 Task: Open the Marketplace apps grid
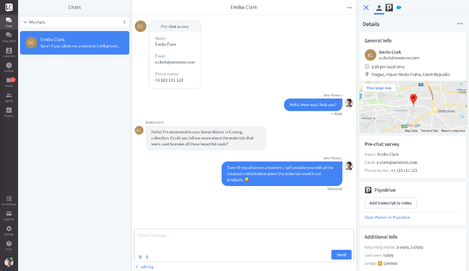point(9,199)
